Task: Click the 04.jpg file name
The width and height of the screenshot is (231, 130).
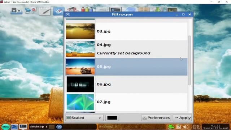Action: point(104,45)
